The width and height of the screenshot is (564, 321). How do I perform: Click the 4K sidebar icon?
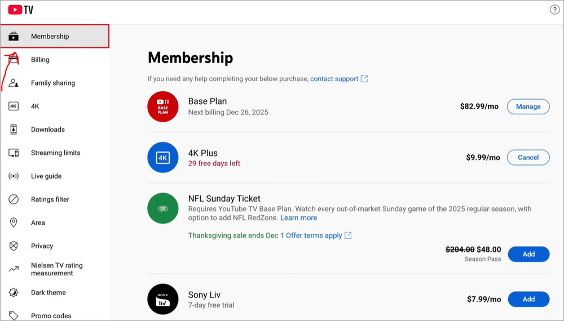click(x=14, y=106)
